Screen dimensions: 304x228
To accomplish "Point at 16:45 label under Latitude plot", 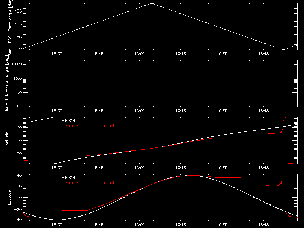I will click(x=263, y=225).
